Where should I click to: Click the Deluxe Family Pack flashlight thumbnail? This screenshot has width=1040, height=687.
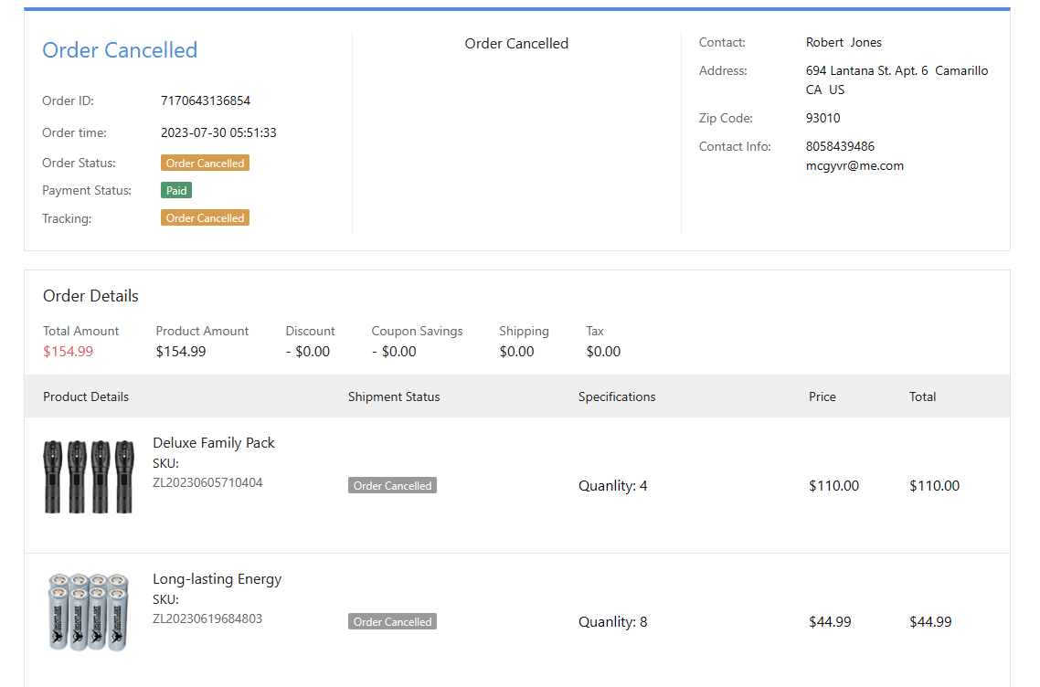(89, 476)
